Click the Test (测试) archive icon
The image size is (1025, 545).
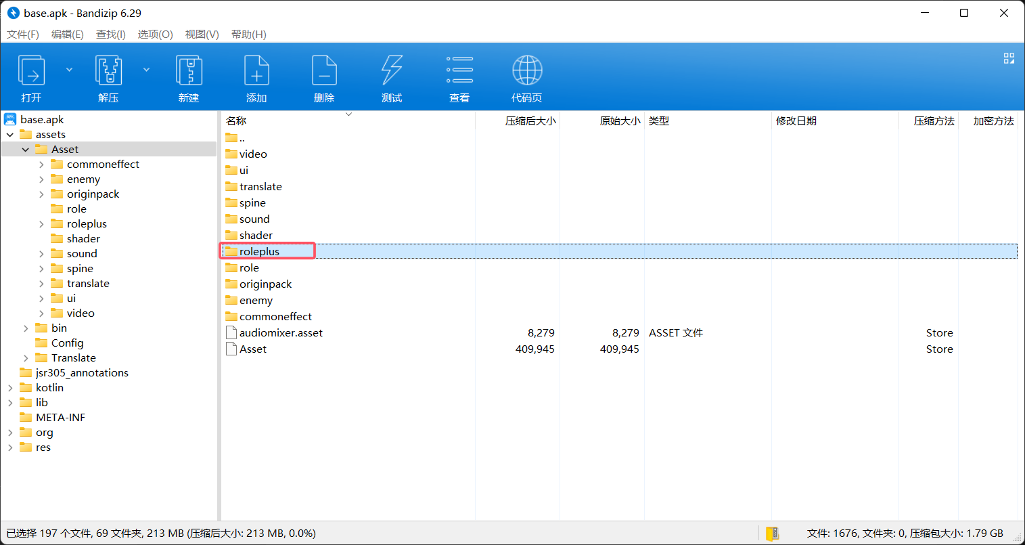(x=392, y=70)
